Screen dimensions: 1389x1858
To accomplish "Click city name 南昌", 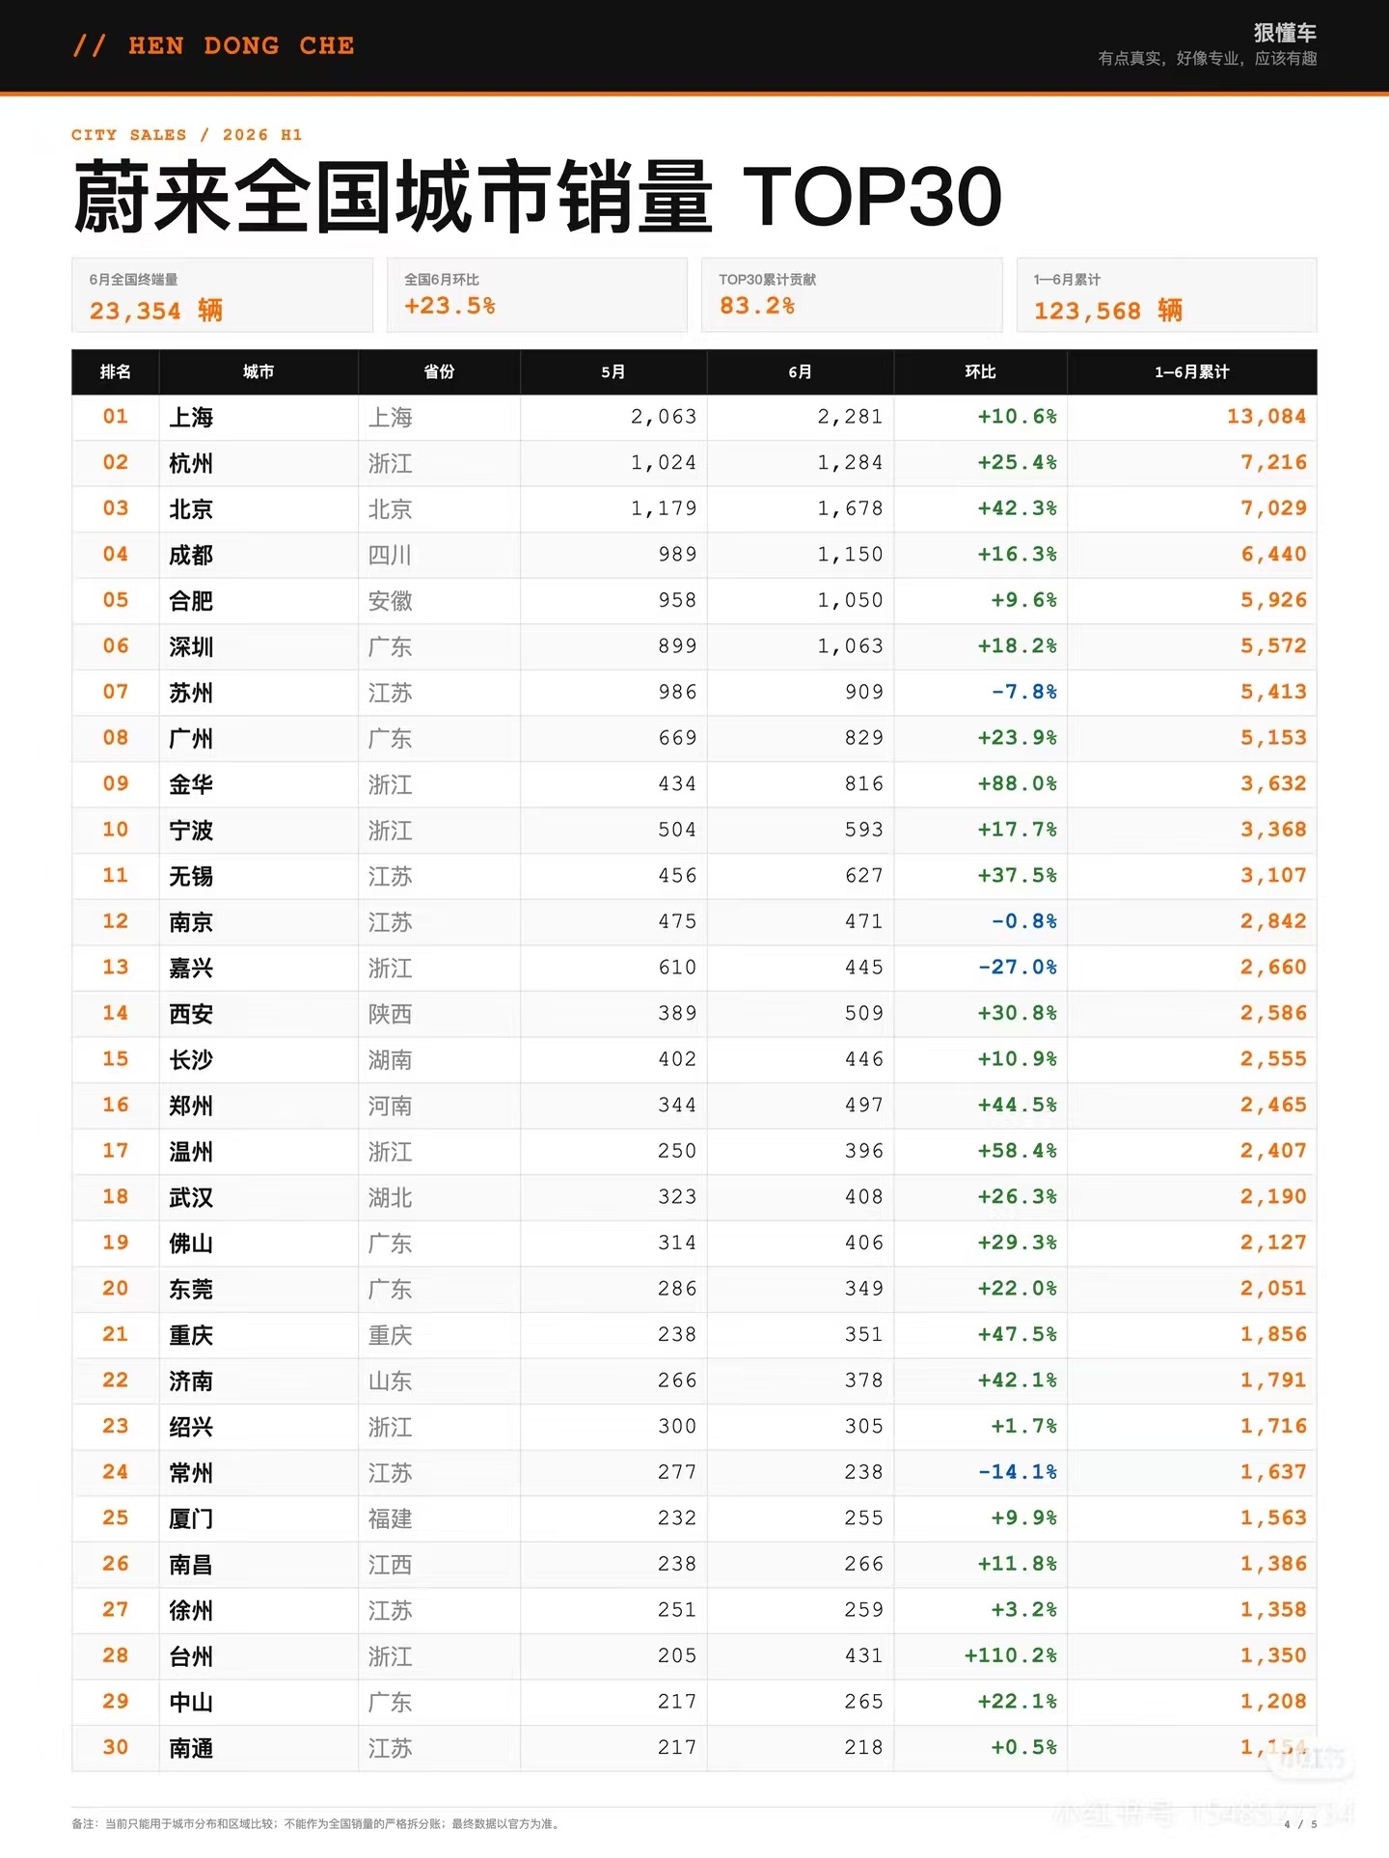I will tap(191, 1565).
